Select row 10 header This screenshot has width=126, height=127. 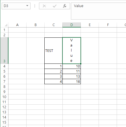click(x=4, y=97)
